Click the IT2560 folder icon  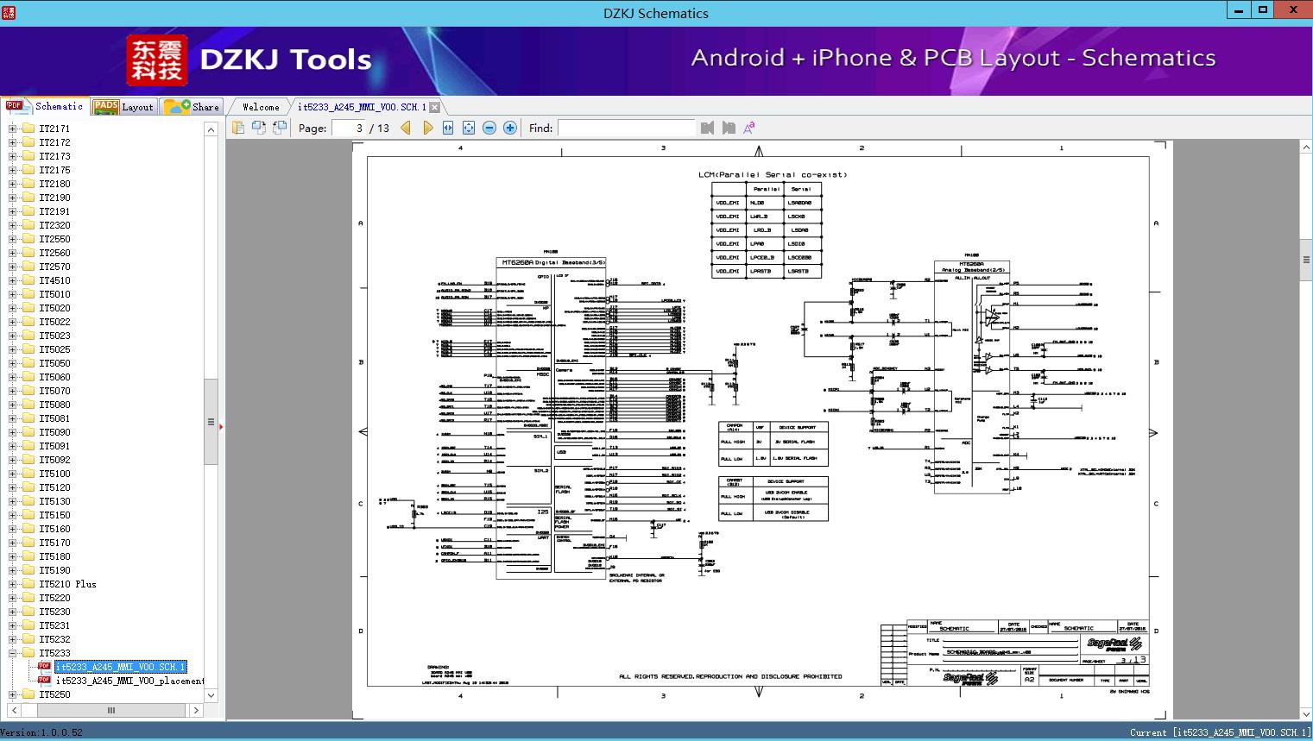pos(28,253)
